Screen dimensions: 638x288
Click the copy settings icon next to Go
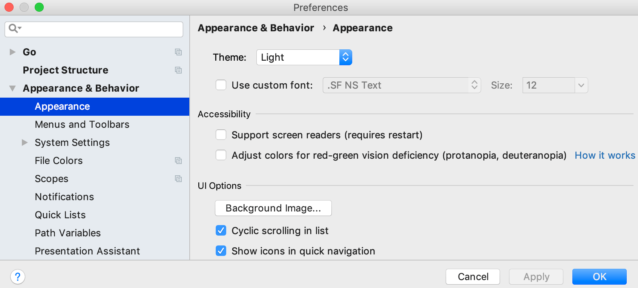[x=178, y=52]
